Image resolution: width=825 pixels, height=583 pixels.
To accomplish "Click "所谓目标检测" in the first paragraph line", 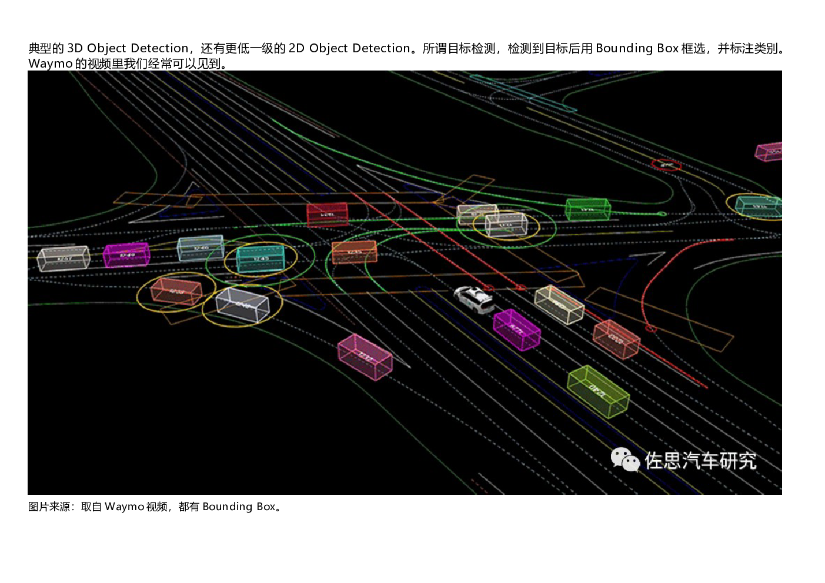I will coord(459,48).
